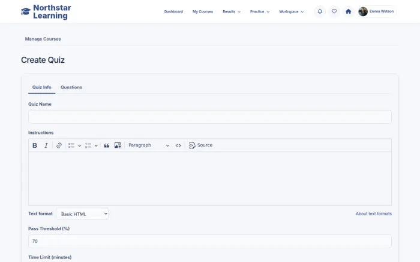
Task: Insert a code block with the brackets icon
Action: (x=178, y=145)
